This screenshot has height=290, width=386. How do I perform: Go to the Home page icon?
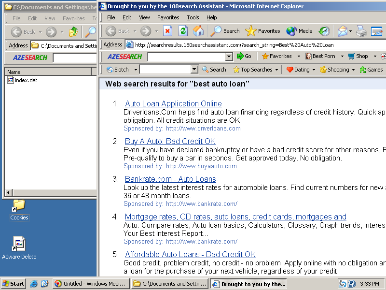(x=198, y=31)
